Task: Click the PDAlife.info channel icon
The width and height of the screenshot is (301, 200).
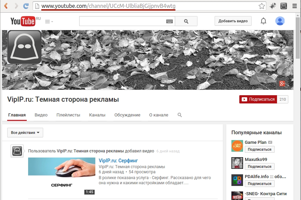Action: (x=237, y=180)
